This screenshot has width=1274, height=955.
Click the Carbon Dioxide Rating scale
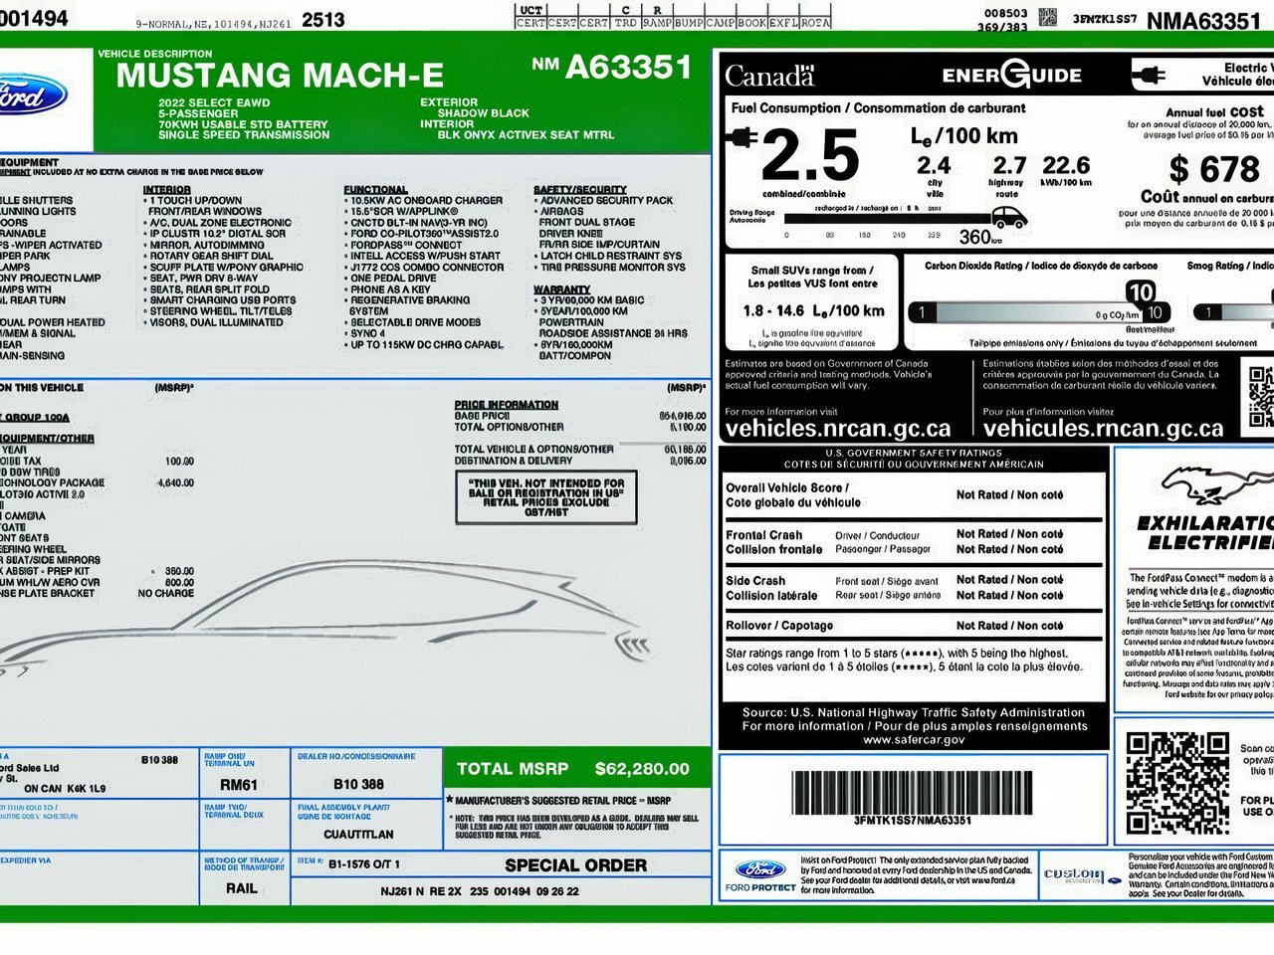tap(1035, 309)
